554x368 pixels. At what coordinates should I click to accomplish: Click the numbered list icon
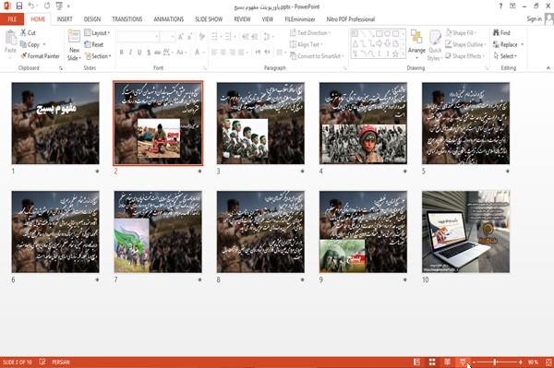229,36
